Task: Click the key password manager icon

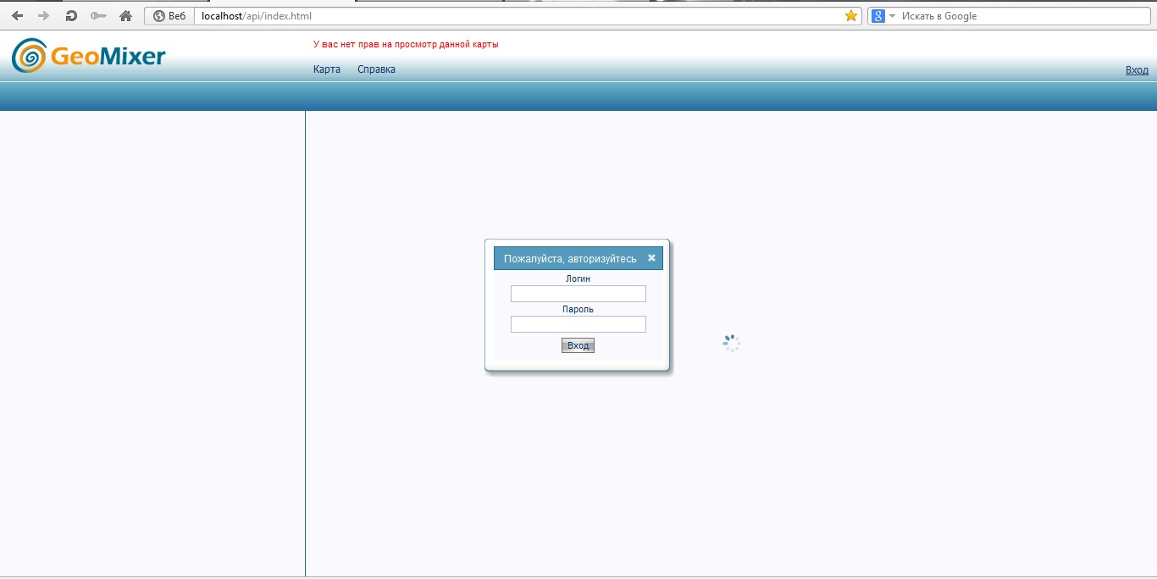Action: tap(98, 15)
